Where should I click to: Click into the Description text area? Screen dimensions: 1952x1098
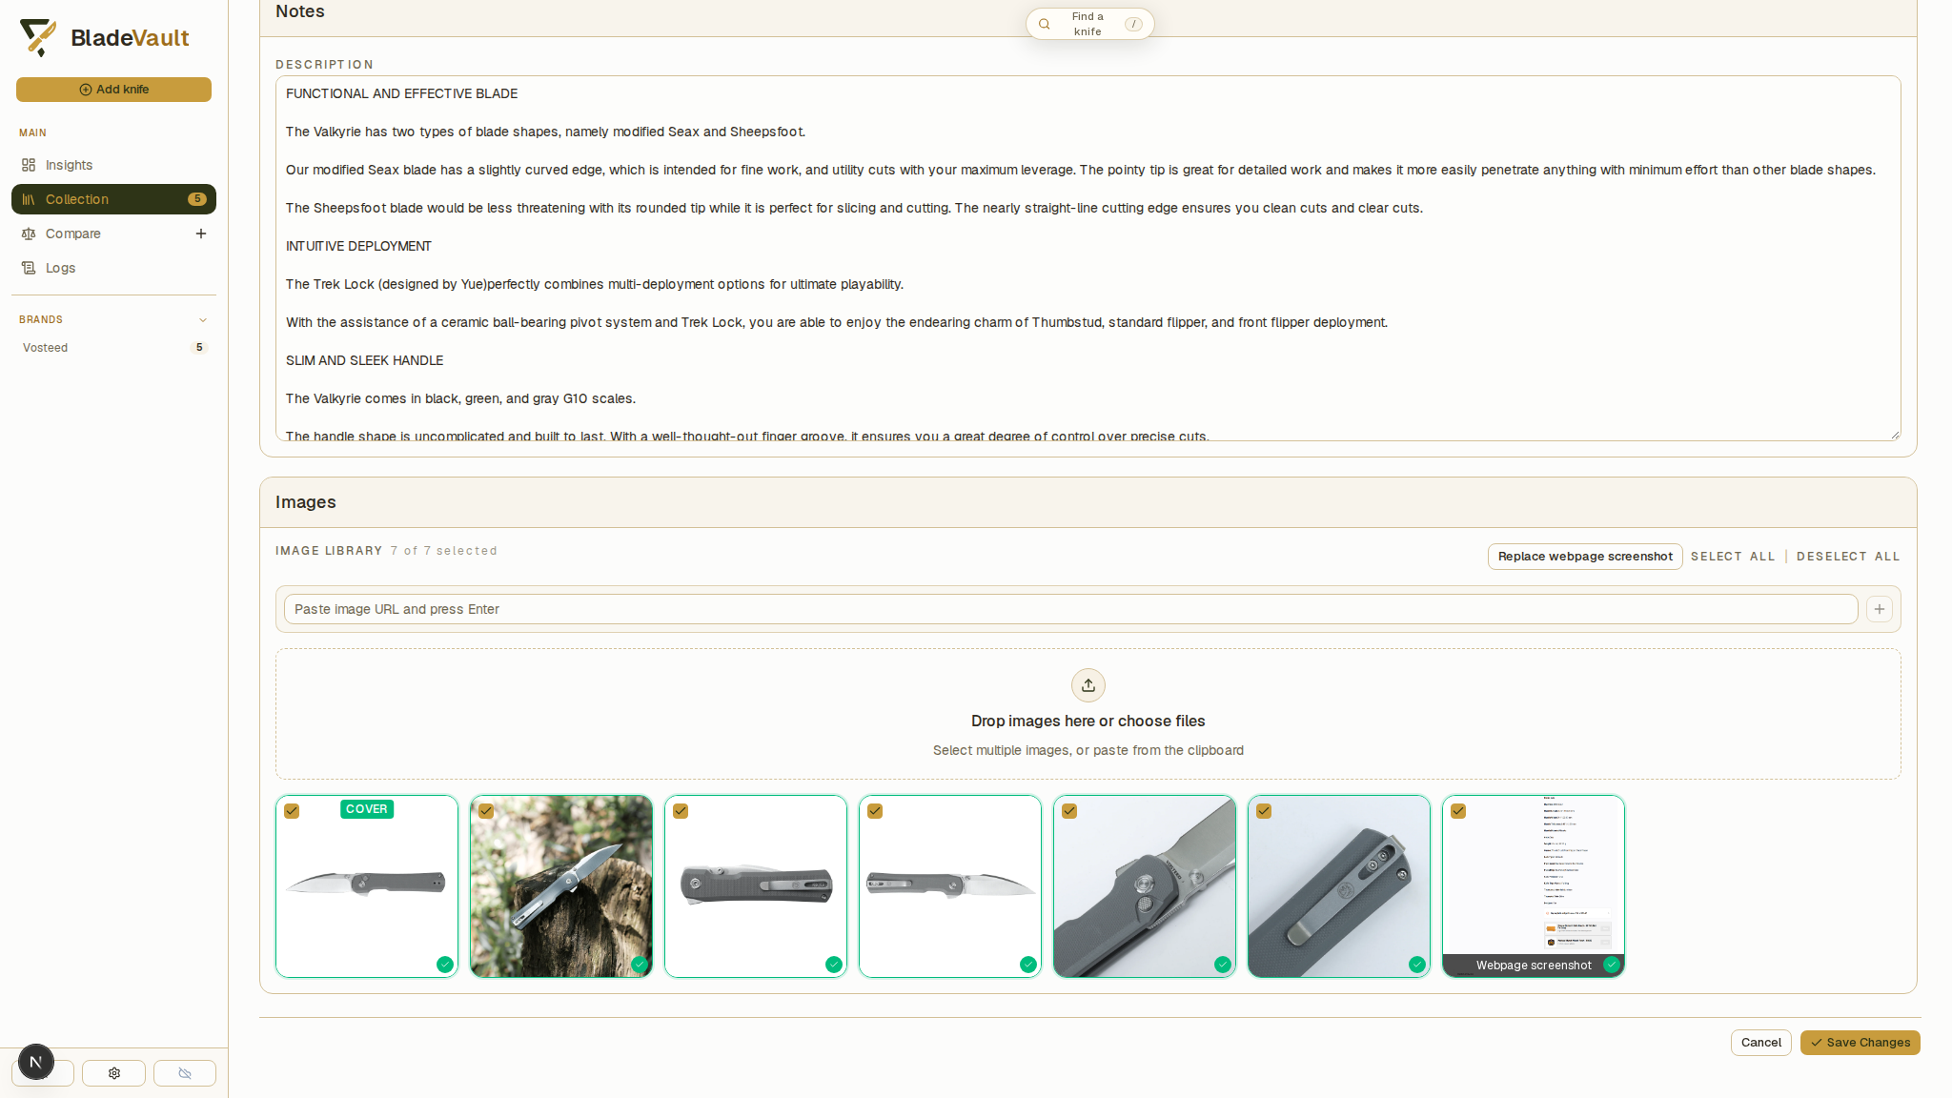click(x=1088, y=258)
